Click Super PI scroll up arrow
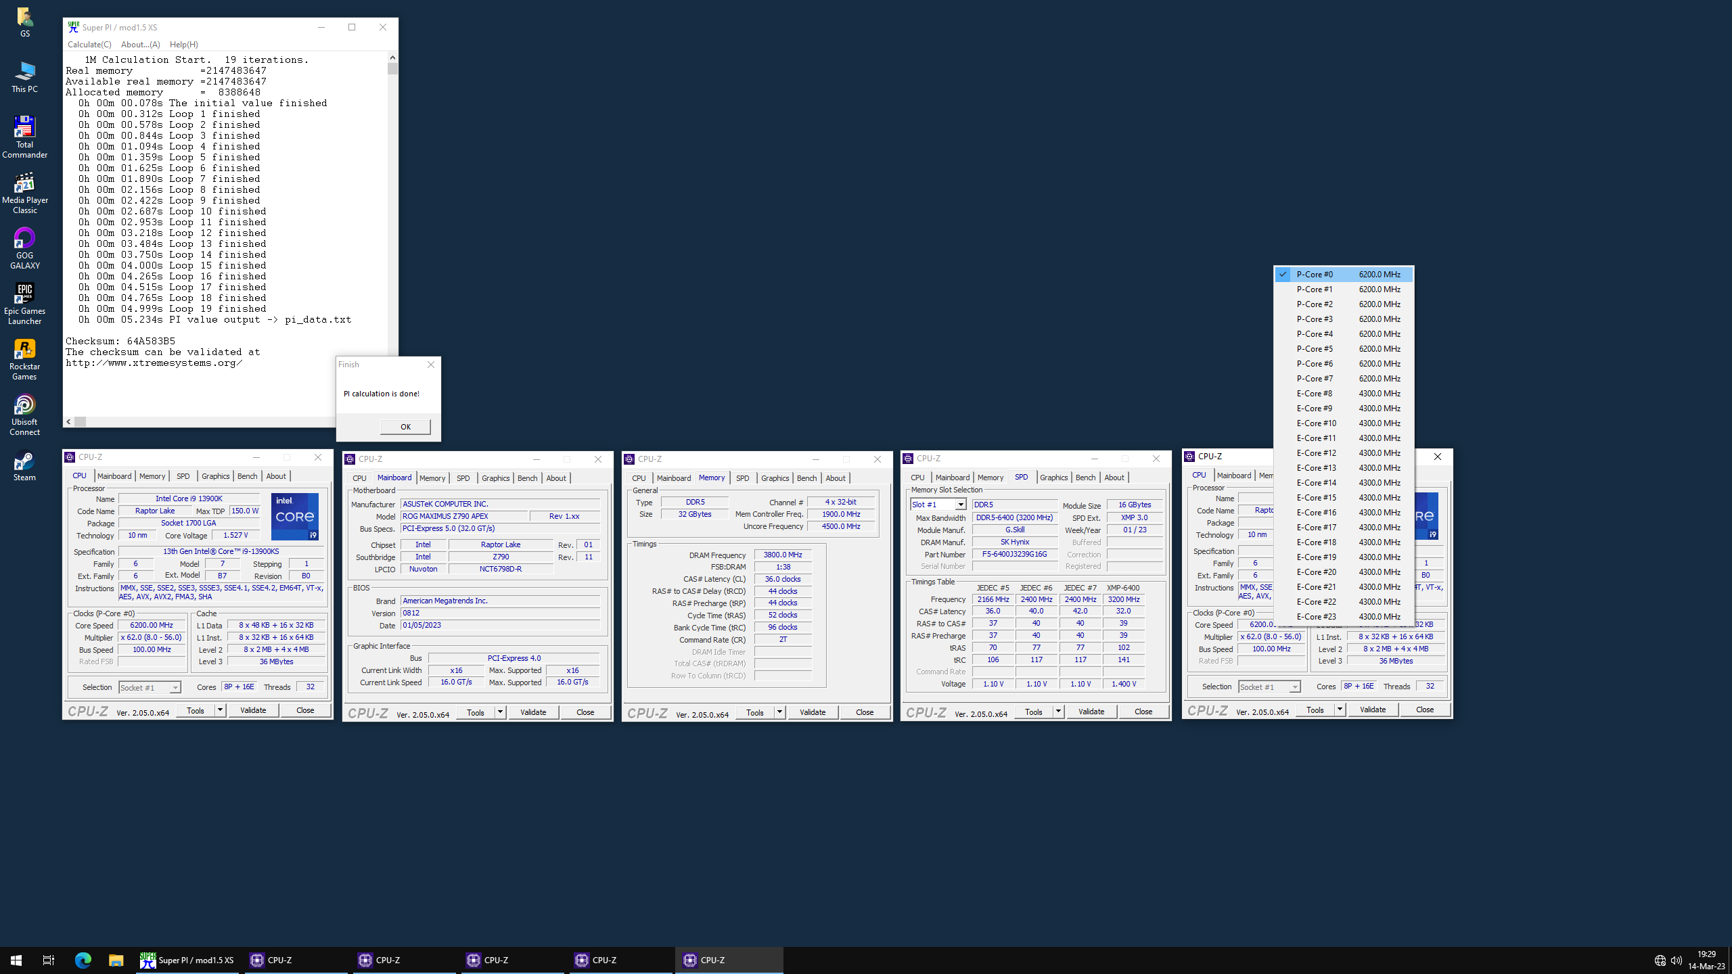The height and width of the screenshot is (974, 1732). [392, 57]
